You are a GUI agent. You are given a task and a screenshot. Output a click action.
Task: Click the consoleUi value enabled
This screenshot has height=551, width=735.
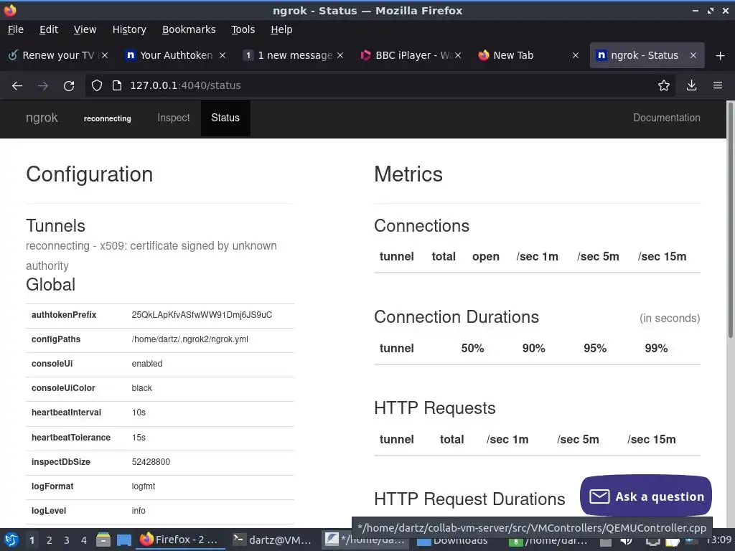click(x=147, y=364)
